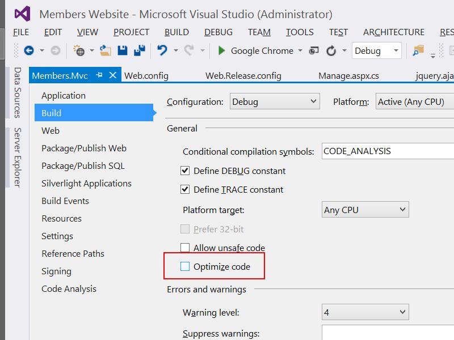Screen dimensions: 454x340
Task: Enable Optimize code checkbox
Action: 185,266
